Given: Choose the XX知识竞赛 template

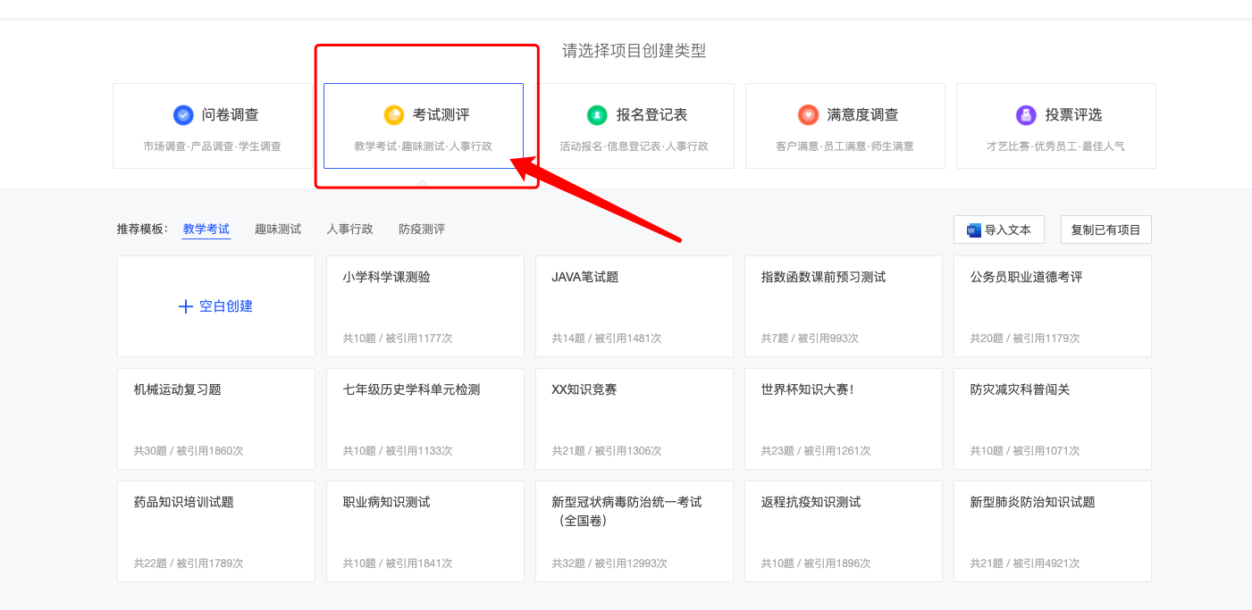Looking at the screenshot, I should [634, 419].
